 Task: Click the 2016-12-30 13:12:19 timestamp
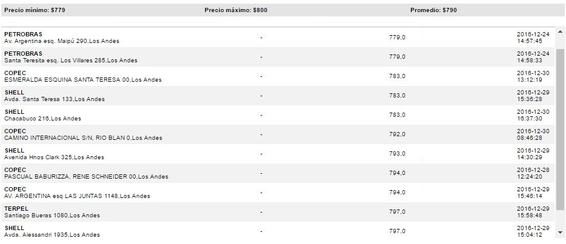[x=533, y=76]
